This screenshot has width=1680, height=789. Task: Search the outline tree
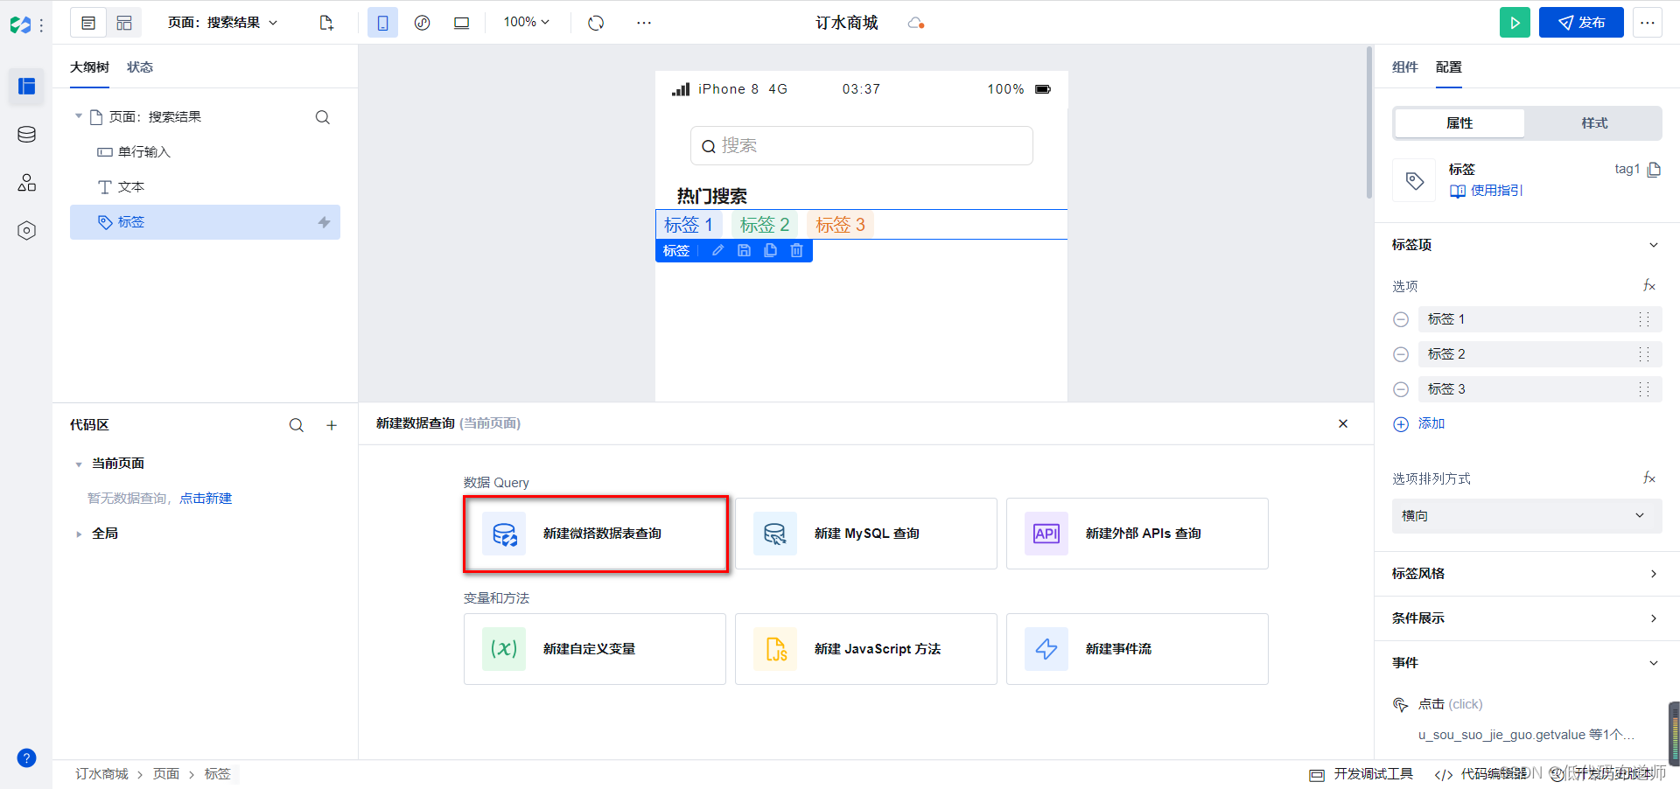tap(322, 117)
